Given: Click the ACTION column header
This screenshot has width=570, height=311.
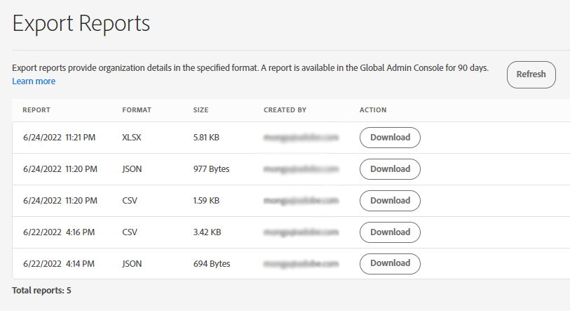Looking at the screenshot, I should coord(373,110).
